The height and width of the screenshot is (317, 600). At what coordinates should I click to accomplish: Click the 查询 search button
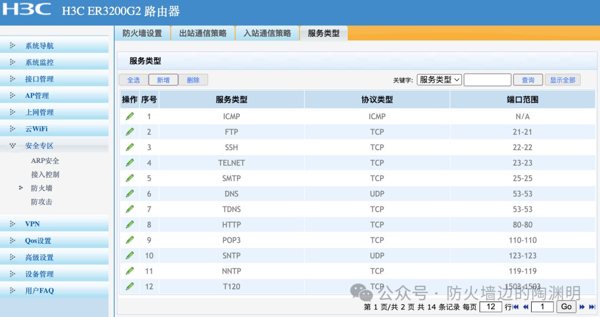tap(528, 80)
